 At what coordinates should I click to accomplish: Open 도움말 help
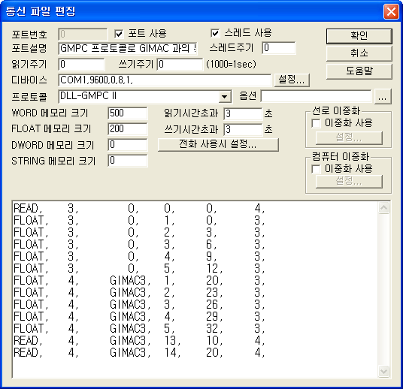tap(359, 71)
